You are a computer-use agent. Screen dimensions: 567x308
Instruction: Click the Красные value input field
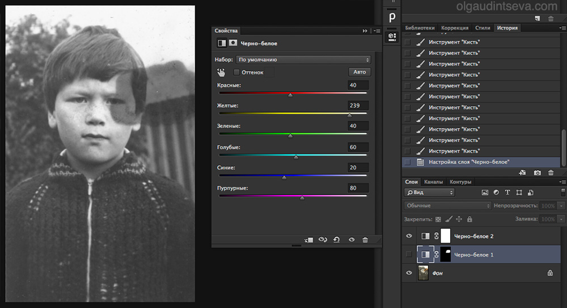[x=358, y=85]
